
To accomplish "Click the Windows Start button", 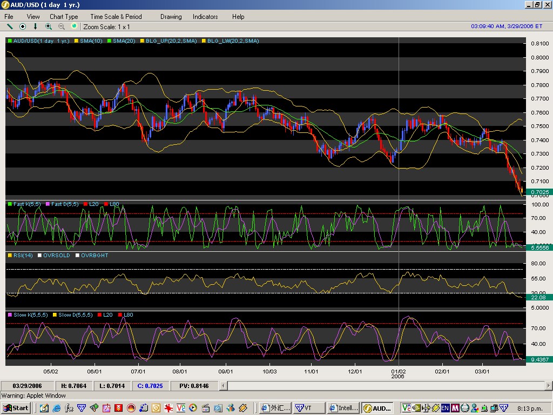I will [x=16, y=408].
